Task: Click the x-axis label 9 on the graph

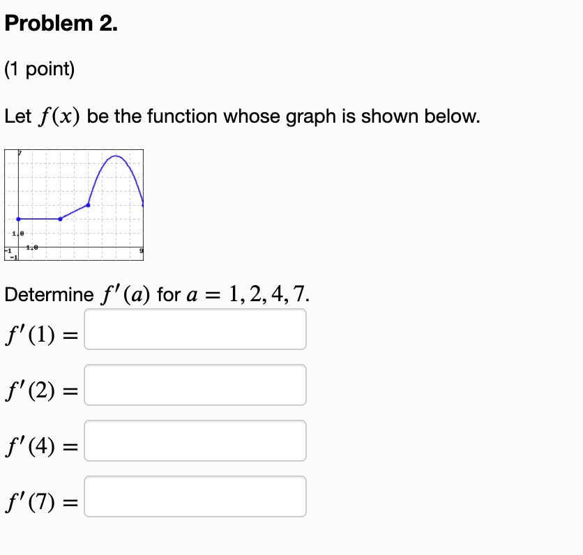Action: 142,250
